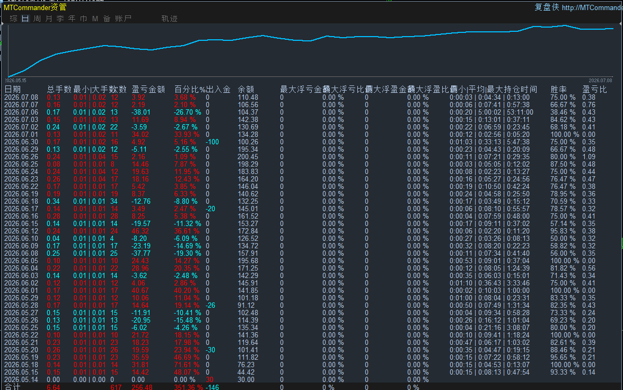Viewport: 623px width, 390px height.
Task: Open the 年 yearly statistics tab
Action: (x=72, y=19)
